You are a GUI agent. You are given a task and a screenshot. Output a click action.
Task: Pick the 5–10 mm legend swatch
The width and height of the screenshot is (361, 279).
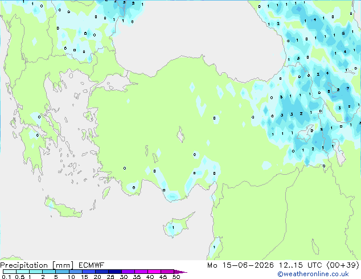pyautogui.click(x=62, y=272)
